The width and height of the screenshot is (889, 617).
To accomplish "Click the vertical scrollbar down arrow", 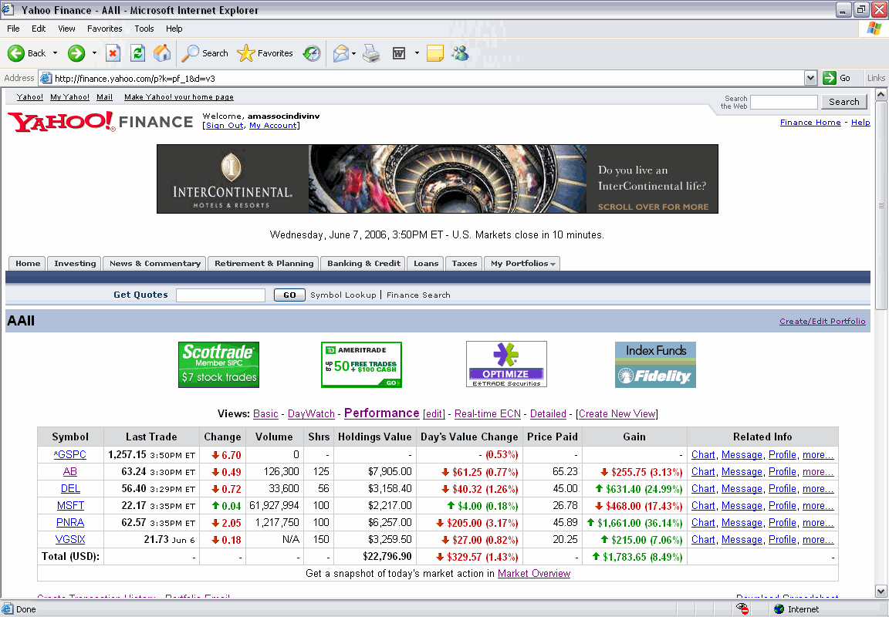I will 881,591.
